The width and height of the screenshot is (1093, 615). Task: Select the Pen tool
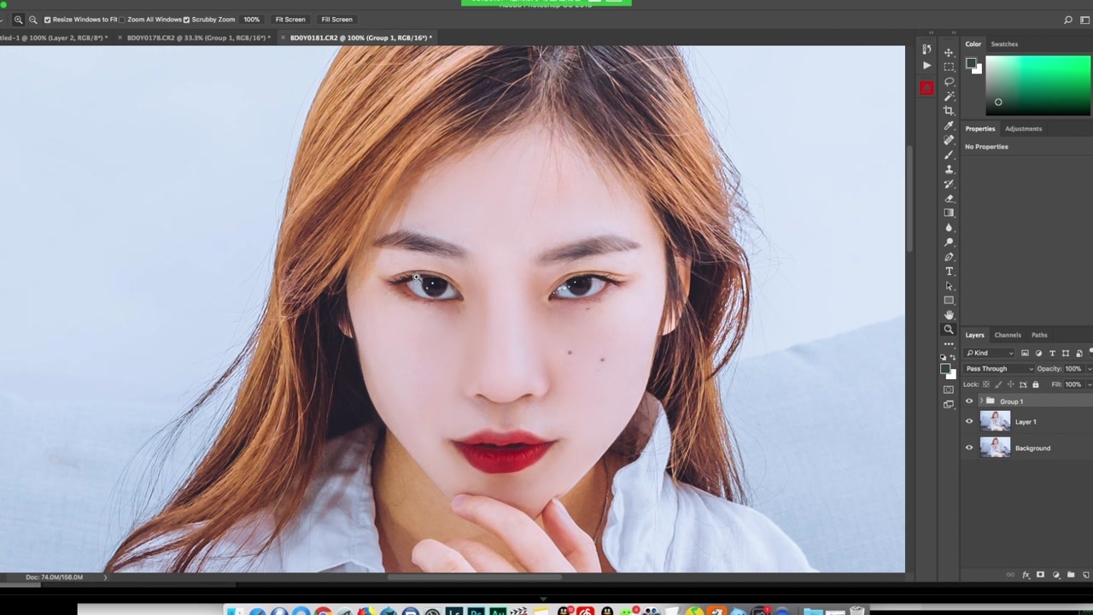point(949,256)
